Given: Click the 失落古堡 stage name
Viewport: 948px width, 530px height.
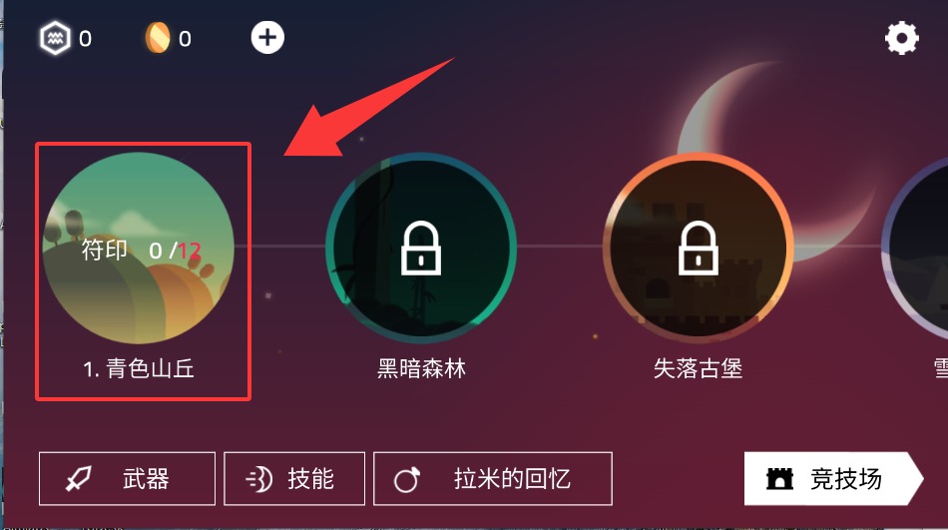Looking at the screenshot, I should [x=699, y=368].
